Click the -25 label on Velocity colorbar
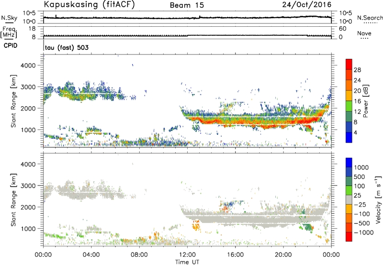383x265 pixels. [x=360, y=205]
